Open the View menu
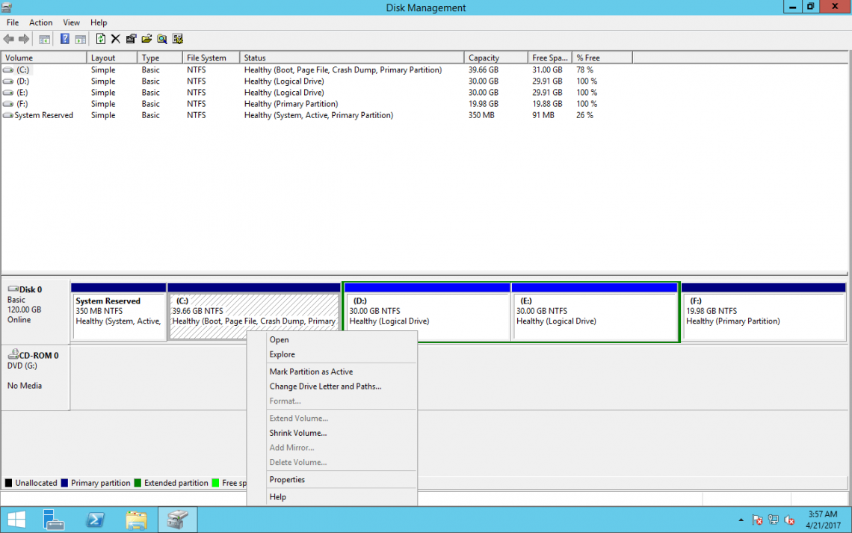 [71, 22]
